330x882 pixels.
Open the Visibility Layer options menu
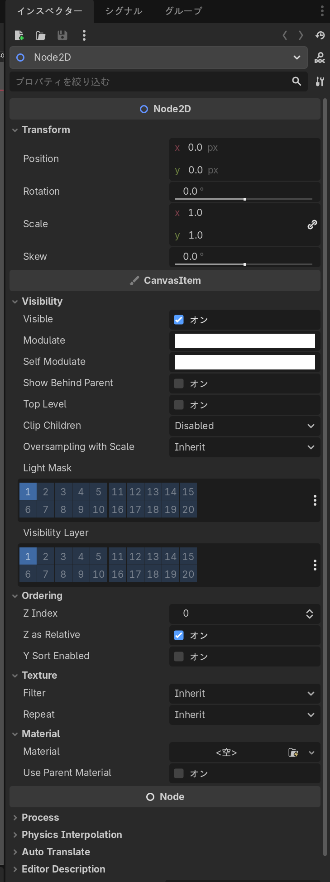(x=315, y=565)
